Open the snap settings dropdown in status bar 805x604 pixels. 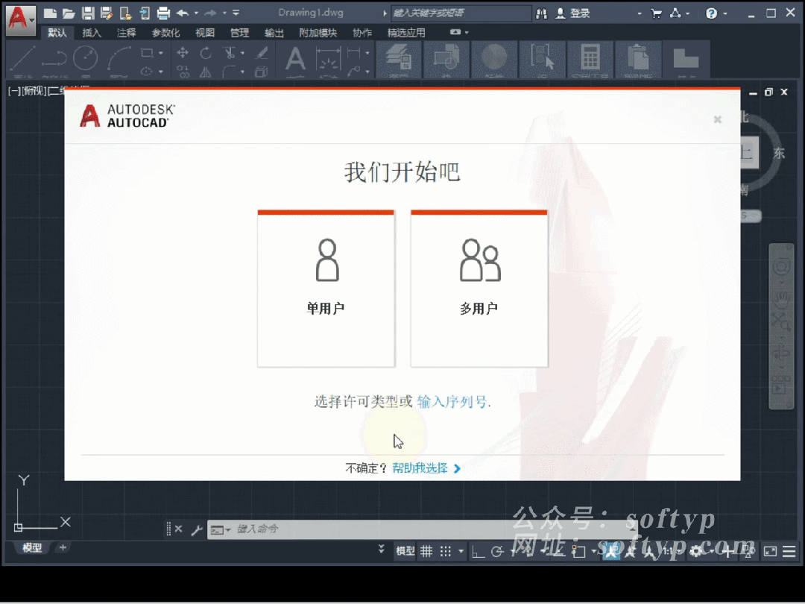[461, 552]
